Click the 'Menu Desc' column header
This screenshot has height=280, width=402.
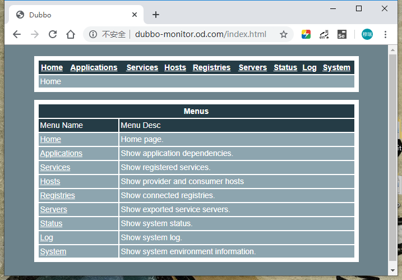click(x=237, y=125)
